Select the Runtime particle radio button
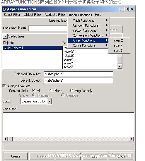This screenshot has width=145, height=161. 33,95
